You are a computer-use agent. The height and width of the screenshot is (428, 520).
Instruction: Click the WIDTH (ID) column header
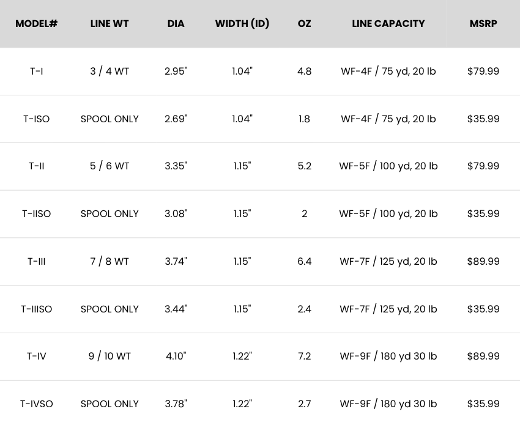click(x=242, y=24)
